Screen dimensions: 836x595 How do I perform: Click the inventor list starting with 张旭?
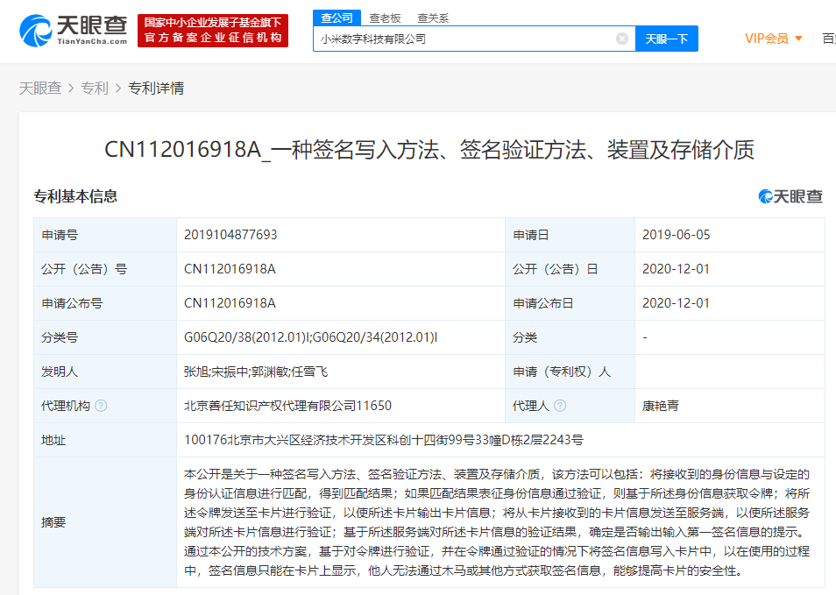[x=256, y=372]
